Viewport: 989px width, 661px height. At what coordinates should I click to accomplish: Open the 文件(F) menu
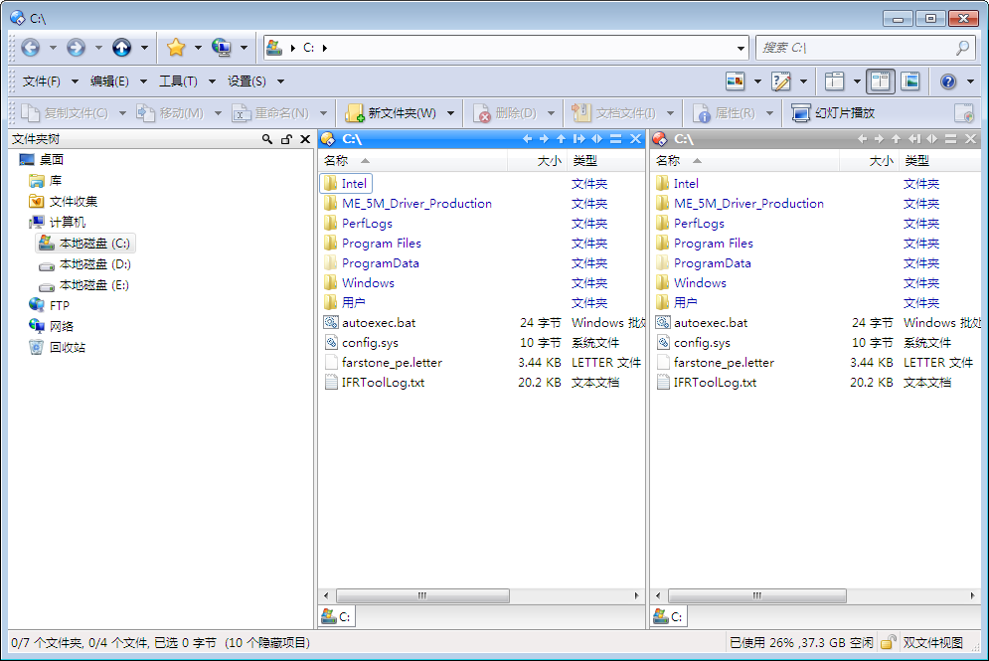pyautogui.click(x=42, y=82)
